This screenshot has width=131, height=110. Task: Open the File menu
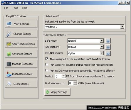pyautogui.click(x=6, y=8)
